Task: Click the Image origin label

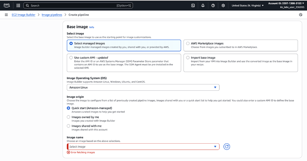Action: click(x=75, y=97)
